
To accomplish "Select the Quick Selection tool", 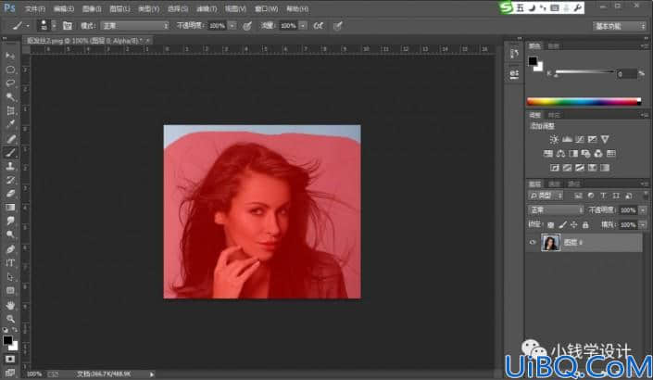I will pyautogui.click(x=10, y=96).
